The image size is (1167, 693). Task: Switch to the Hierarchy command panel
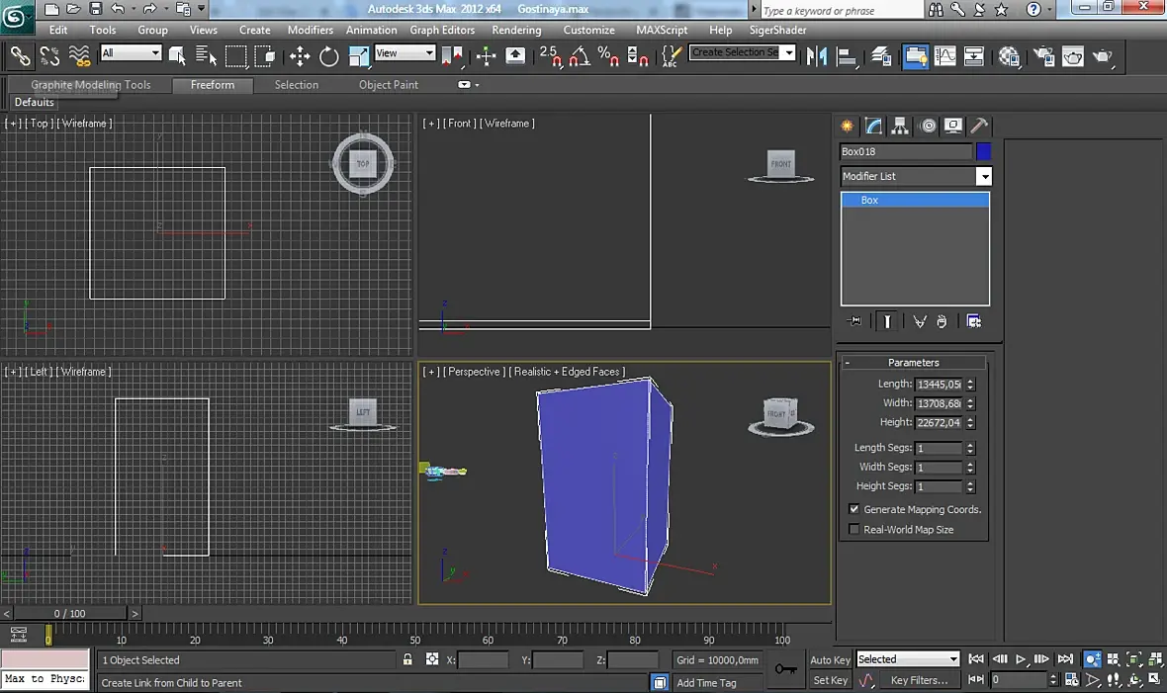coord(900,126)
